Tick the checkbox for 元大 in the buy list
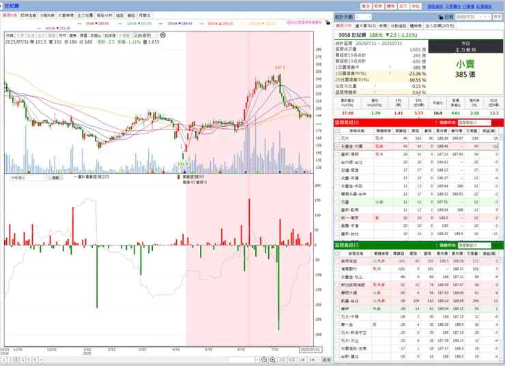This screenshot has width=505, height=366. click(337, 138)
